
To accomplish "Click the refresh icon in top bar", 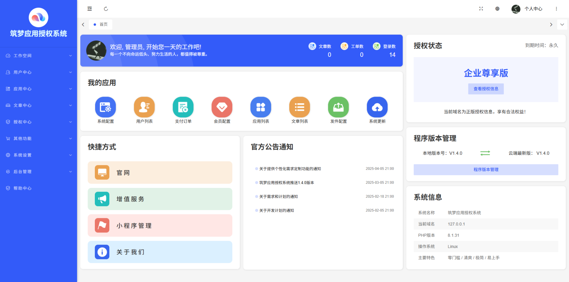I will (x=106, y=9).
